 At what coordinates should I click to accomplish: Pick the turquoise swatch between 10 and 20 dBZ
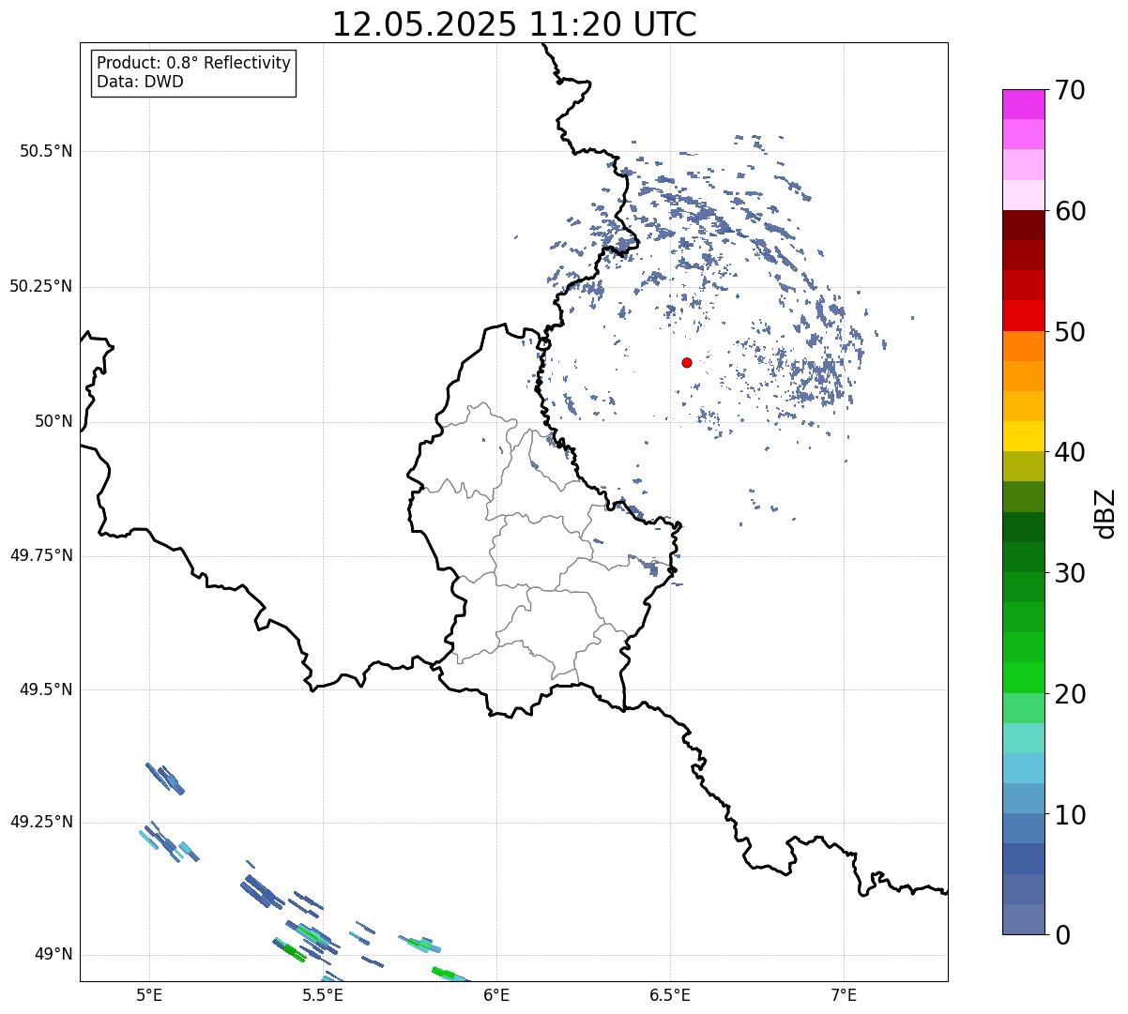pos(1023,738)
